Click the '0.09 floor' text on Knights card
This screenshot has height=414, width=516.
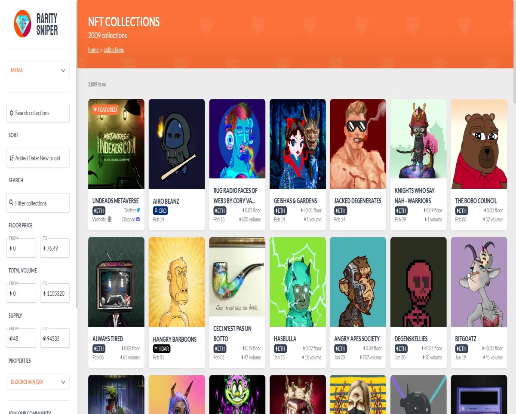coord(432,210)
